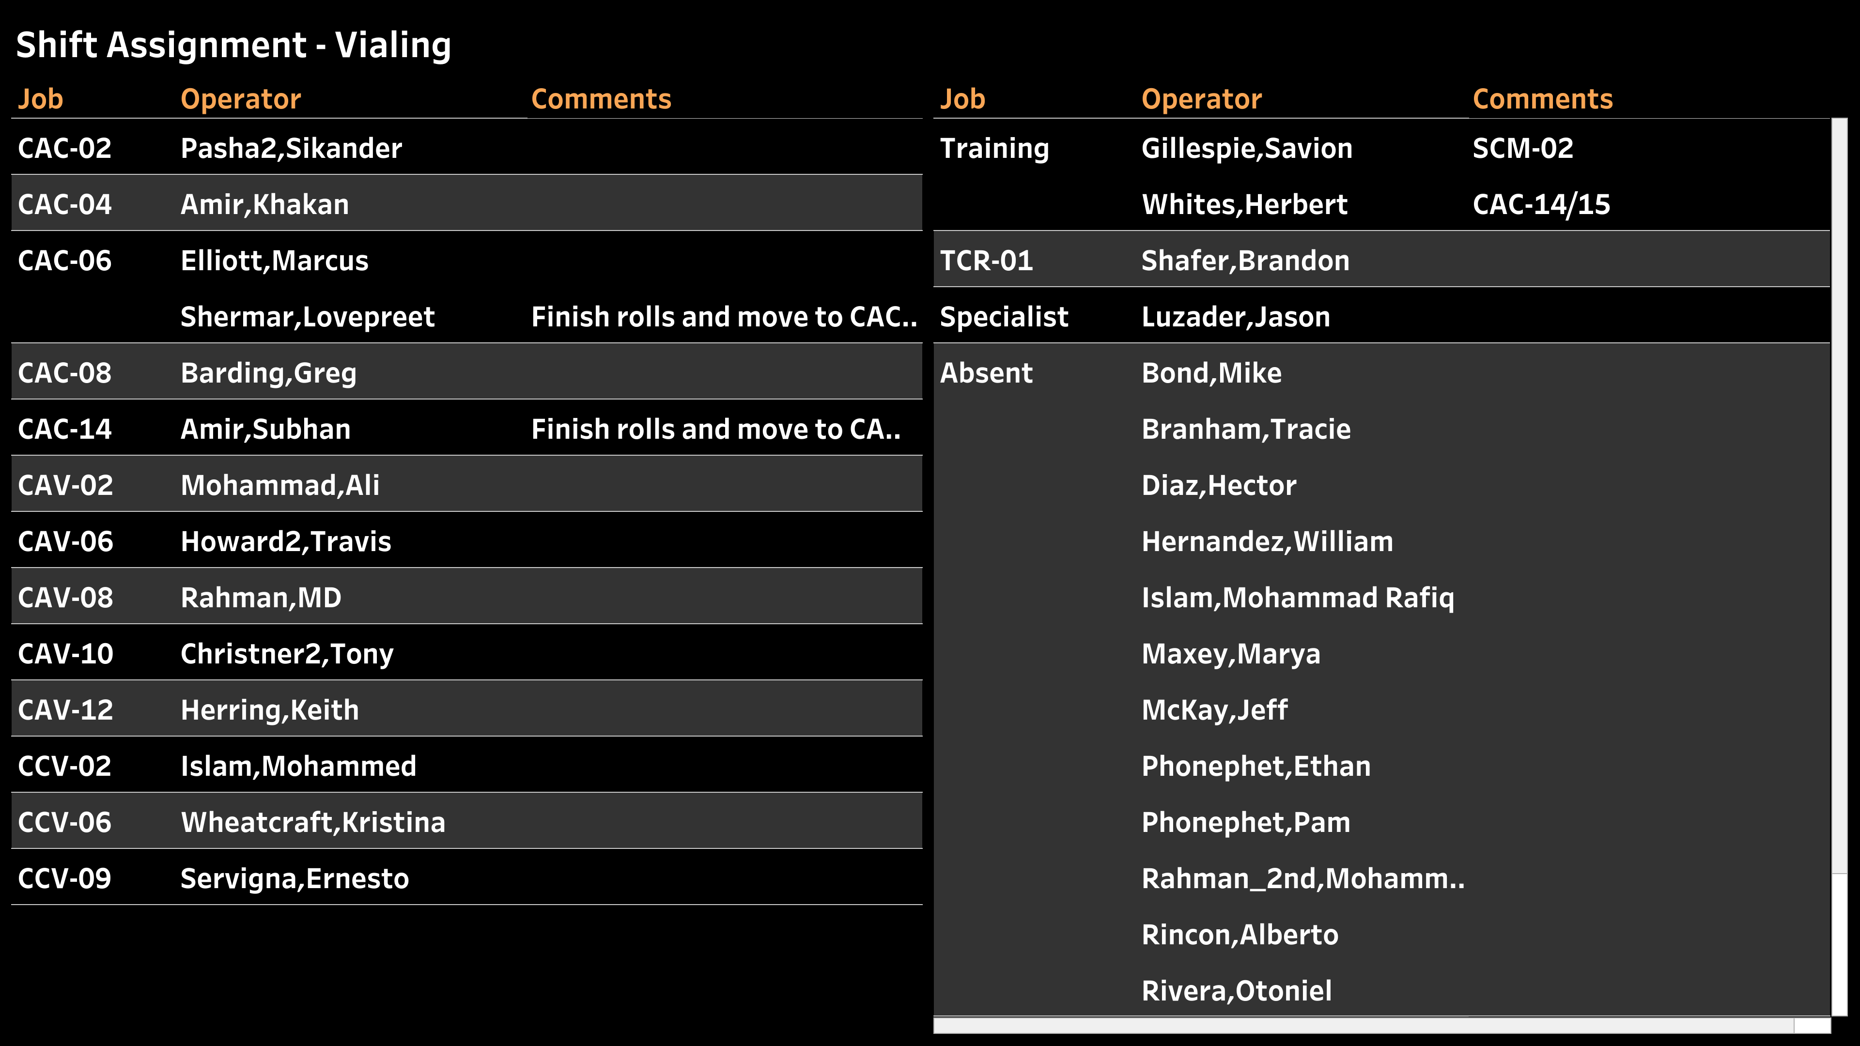Viewport: 1860px width, 1046px height.
Task: Select the CAC-02 job row
Action: (x=64, y=148)
